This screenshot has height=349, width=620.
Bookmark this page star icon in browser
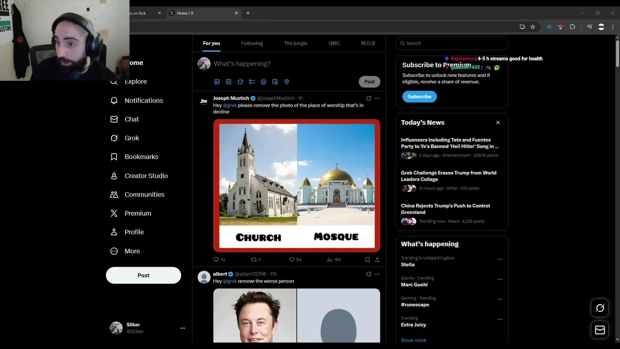pyautogui.click(x=533, y=27)
